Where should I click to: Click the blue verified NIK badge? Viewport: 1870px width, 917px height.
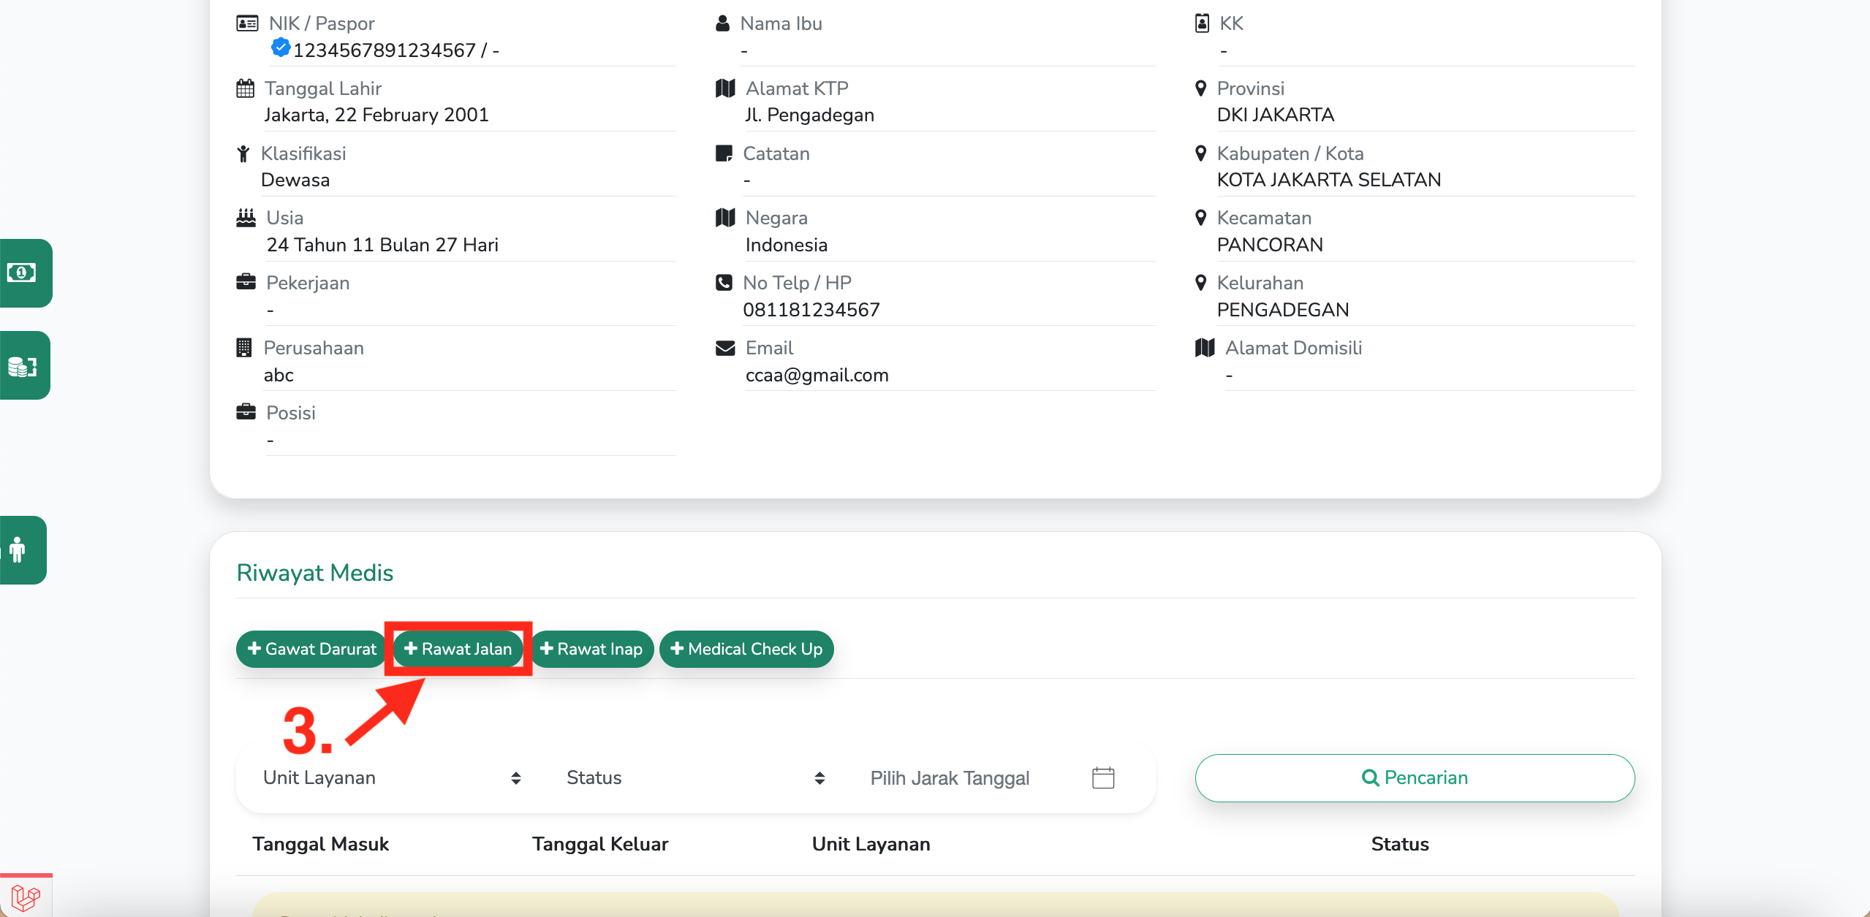pos(280,48)
